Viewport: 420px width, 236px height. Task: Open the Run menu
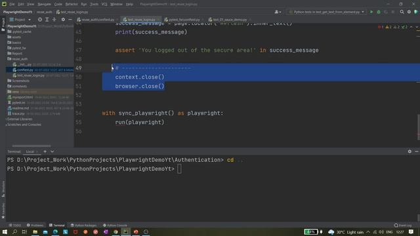pos(84,5)
